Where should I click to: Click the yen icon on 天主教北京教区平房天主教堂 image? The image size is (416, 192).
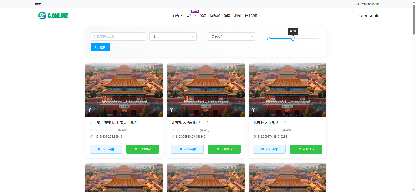click(90, 110)
